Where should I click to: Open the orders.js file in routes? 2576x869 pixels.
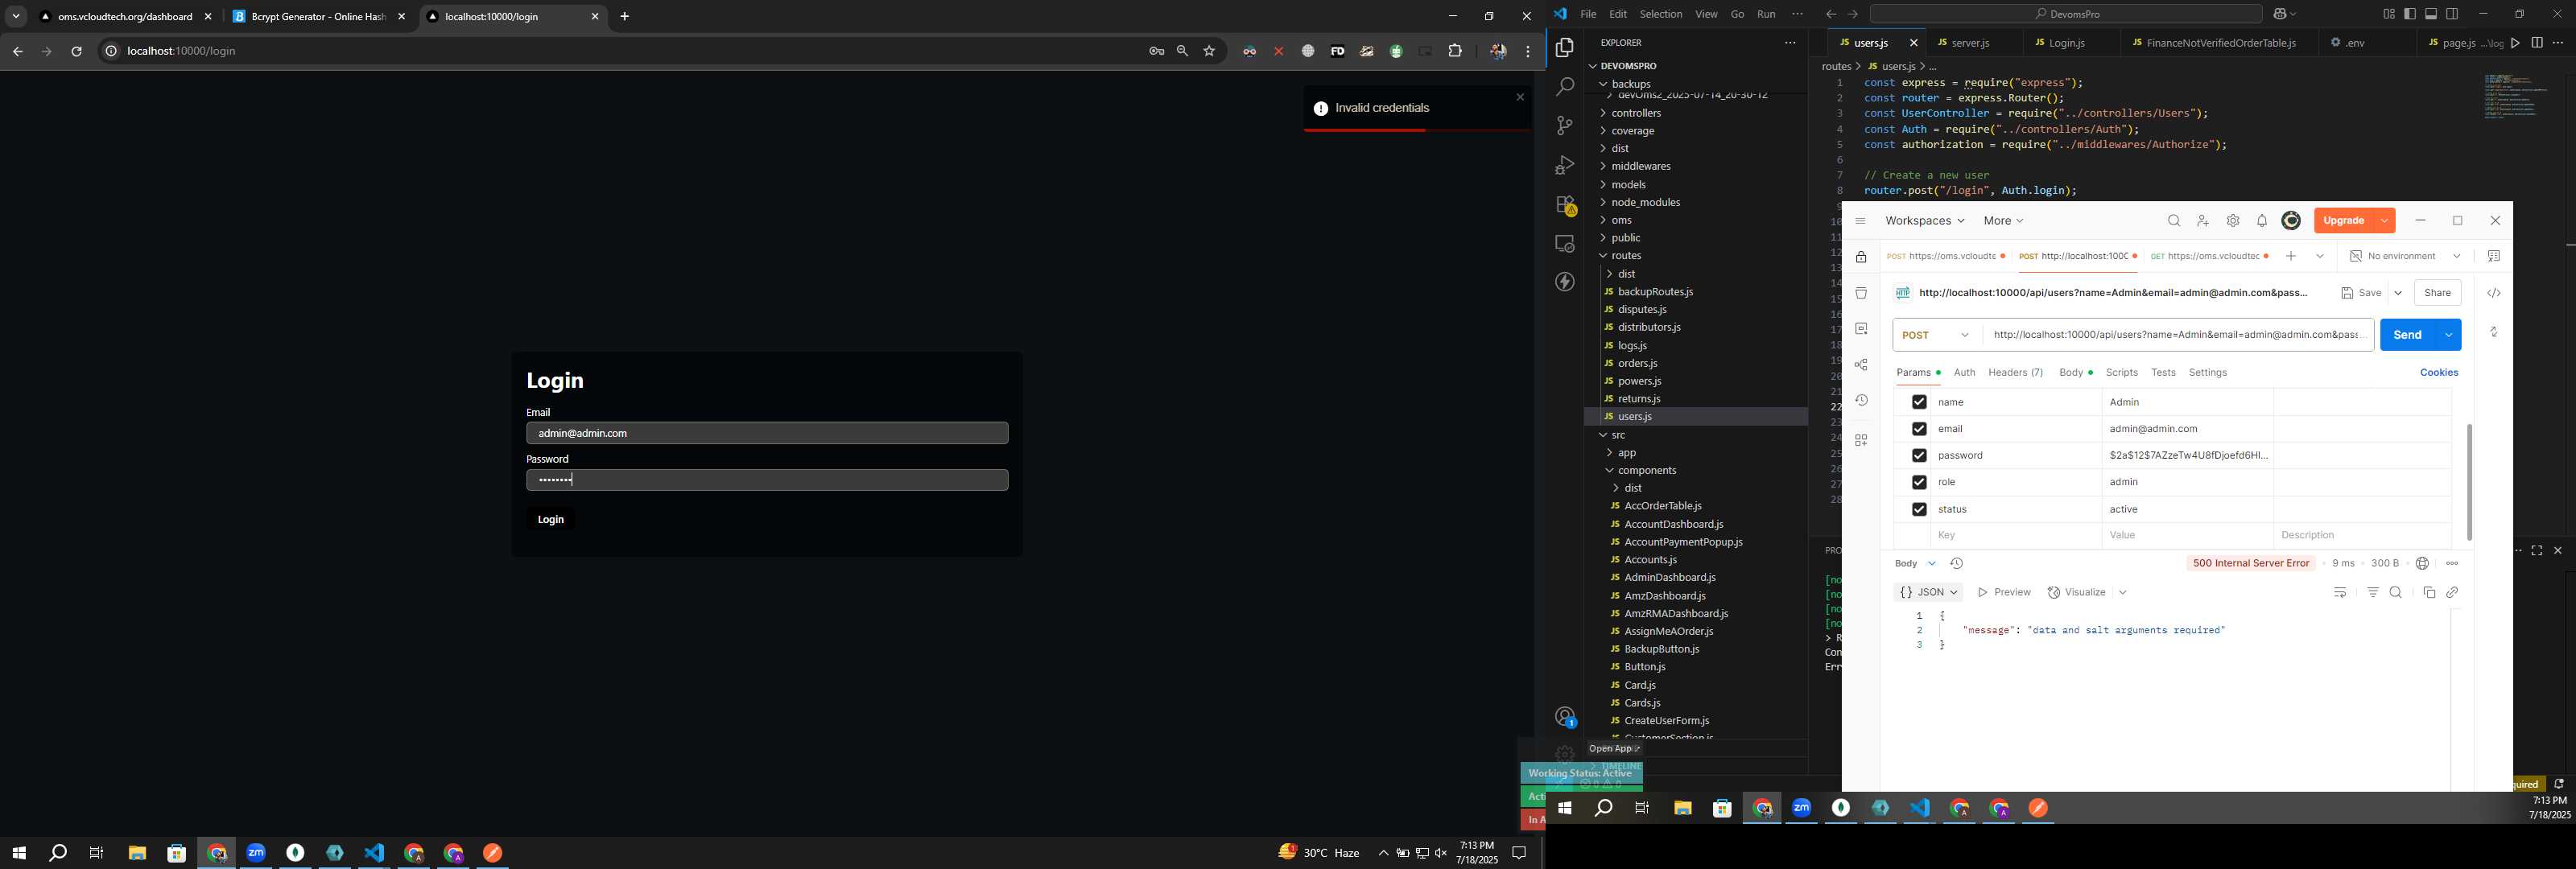coord(1637,364)
